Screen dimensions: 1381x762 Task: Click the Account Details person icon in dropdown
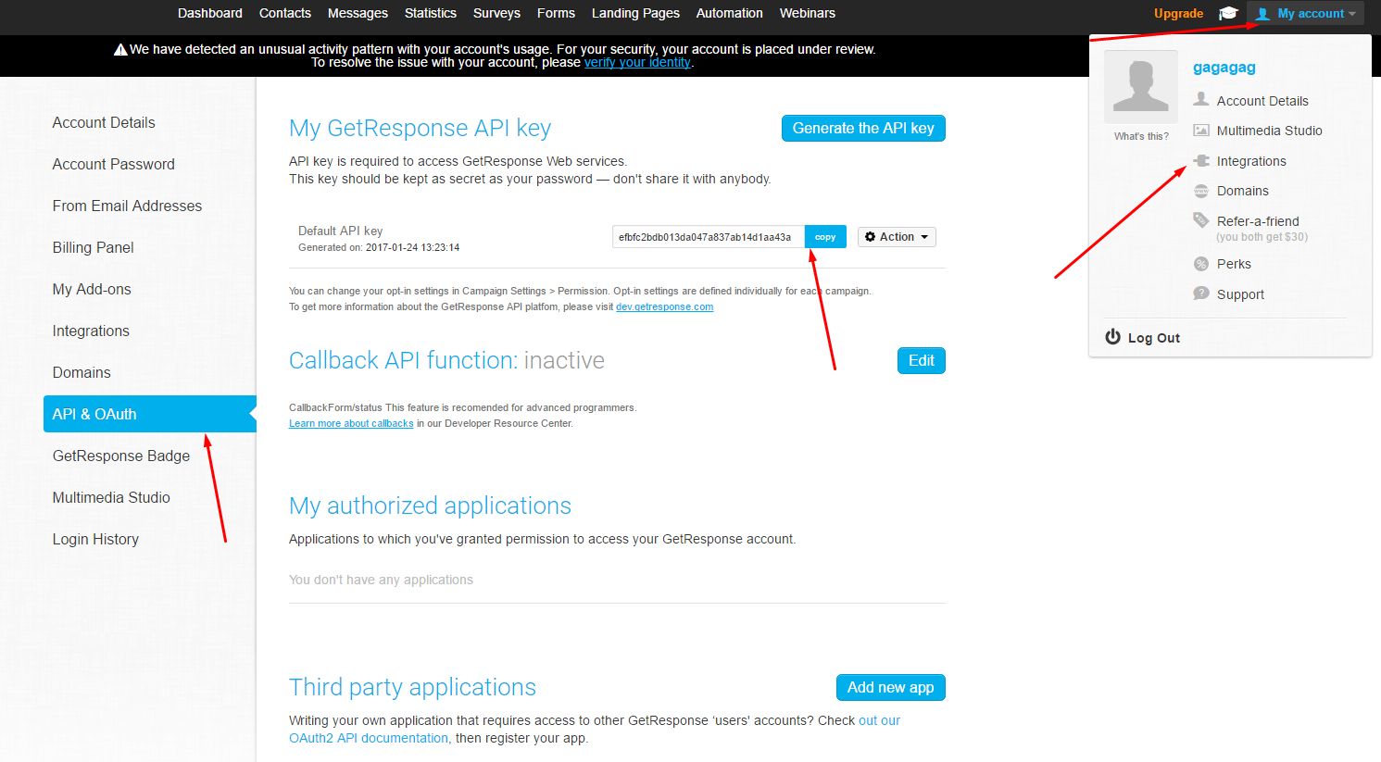coord(1201,99)
